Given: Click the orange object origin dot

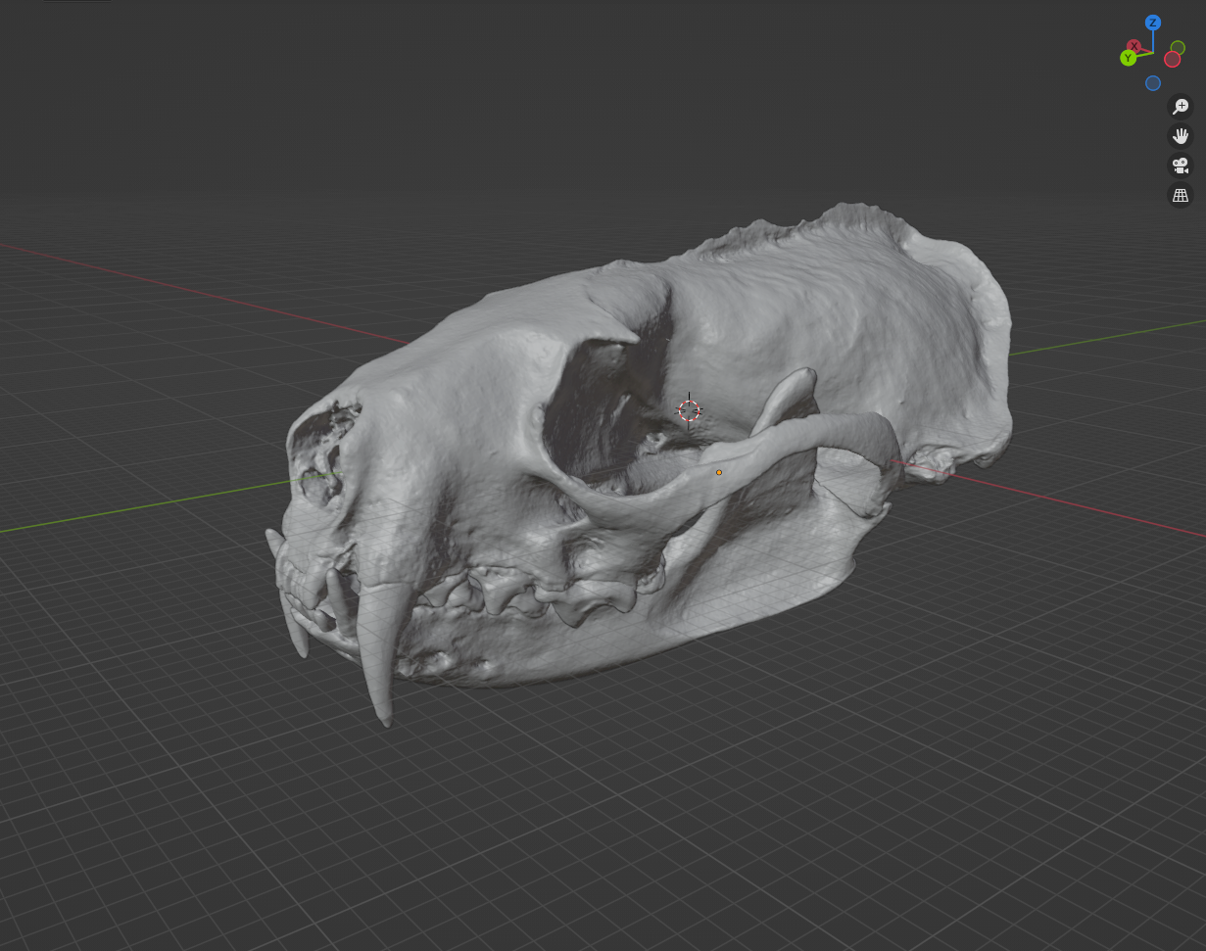Looking at the screenshot, I should click(719, 472).
